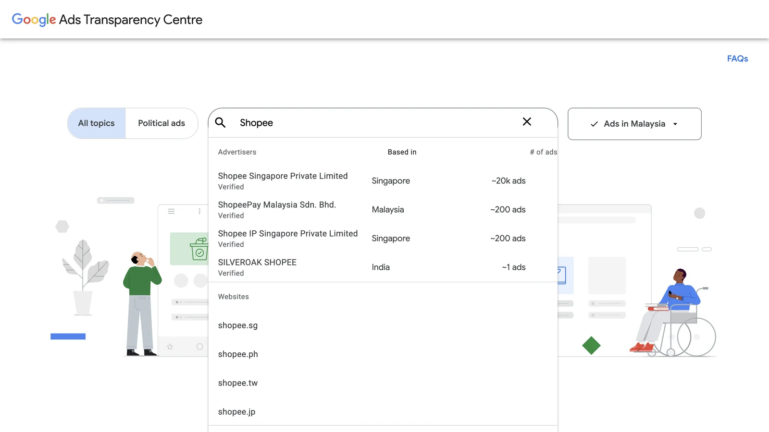Screen dimensions: 769x432
Task: Open the Ads in Malaysia dropdown
Action: [634, 124]
